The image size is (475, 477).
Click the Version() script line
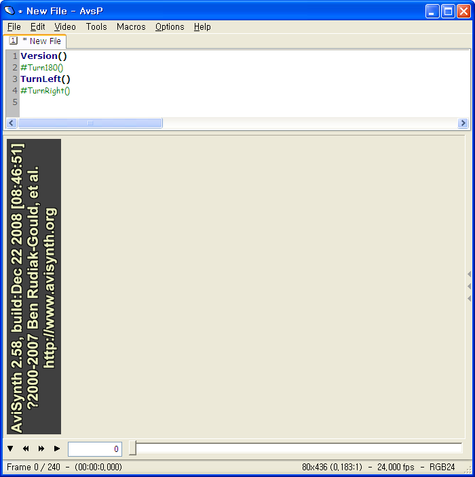point(43,56)
